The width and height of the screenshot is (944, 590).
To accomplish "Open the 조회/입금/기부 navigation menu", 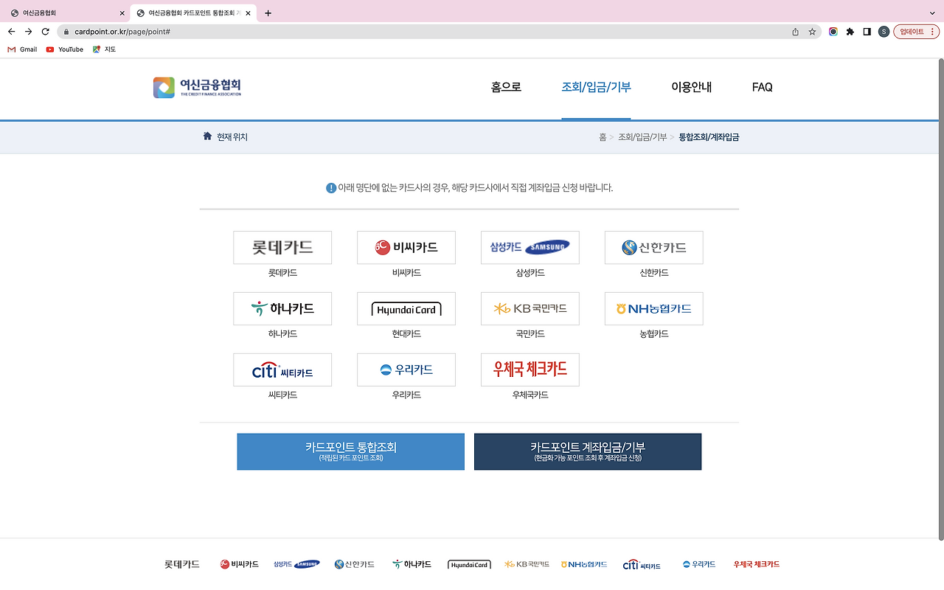I will click(596, 87).
